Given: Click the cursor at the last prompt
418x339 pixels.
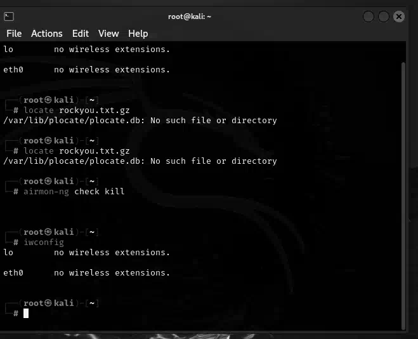Looking at the screenshot, I should (x=26, y=313).
